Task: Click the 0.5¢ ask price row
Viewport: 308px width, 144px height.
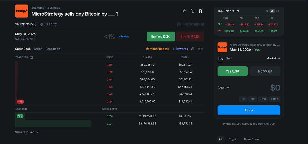Action: pos(110,87)
